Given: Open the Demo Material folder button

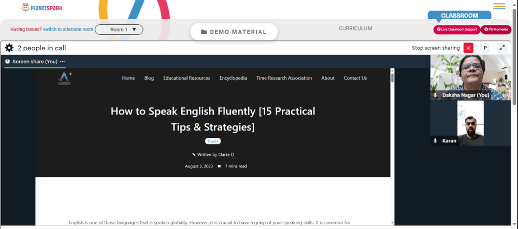Looking at the screenshot, I should coord(234,32).
